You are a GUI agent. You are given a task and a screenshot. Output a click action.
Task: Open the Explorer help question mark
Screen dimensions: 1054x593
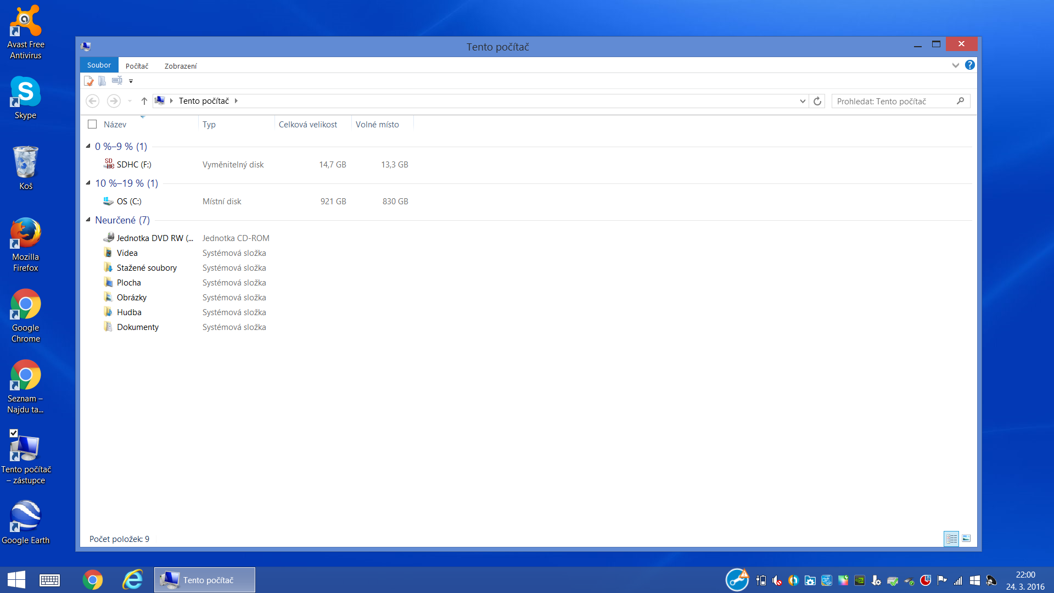click(970, 65)
